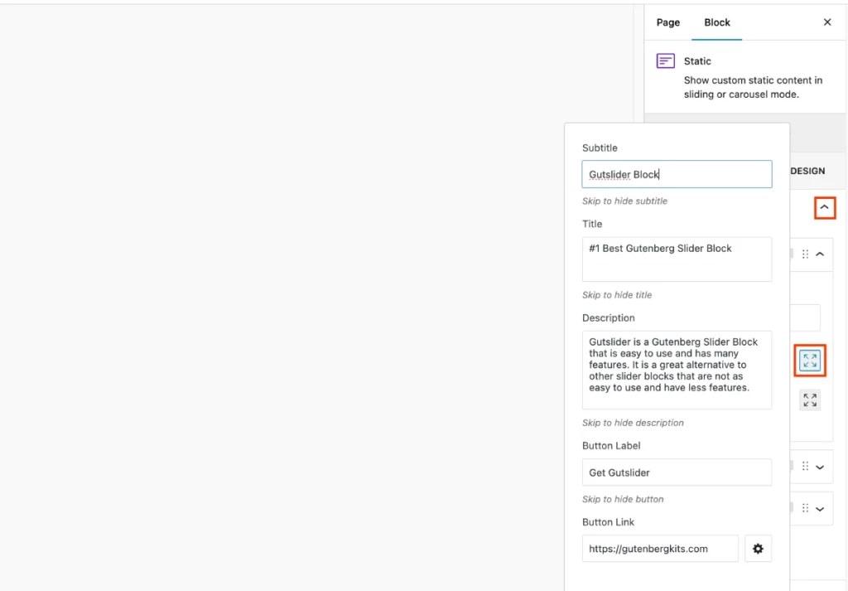Click the 'Skip to hide description' hint
848x591 pixels.
click(x=633, y=423)
